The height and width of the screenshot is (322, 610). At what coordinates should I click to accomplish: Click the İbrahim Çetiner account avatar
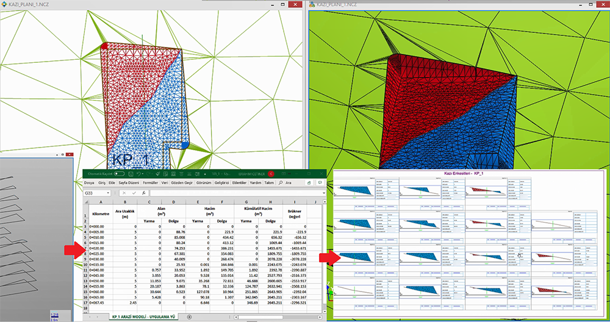coord(271,174)
